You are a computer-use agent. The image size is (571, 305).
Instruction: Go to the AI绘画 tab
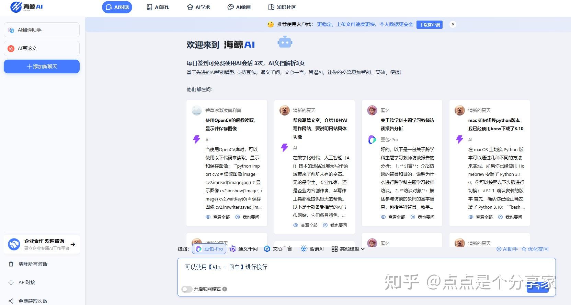[239, 7]
